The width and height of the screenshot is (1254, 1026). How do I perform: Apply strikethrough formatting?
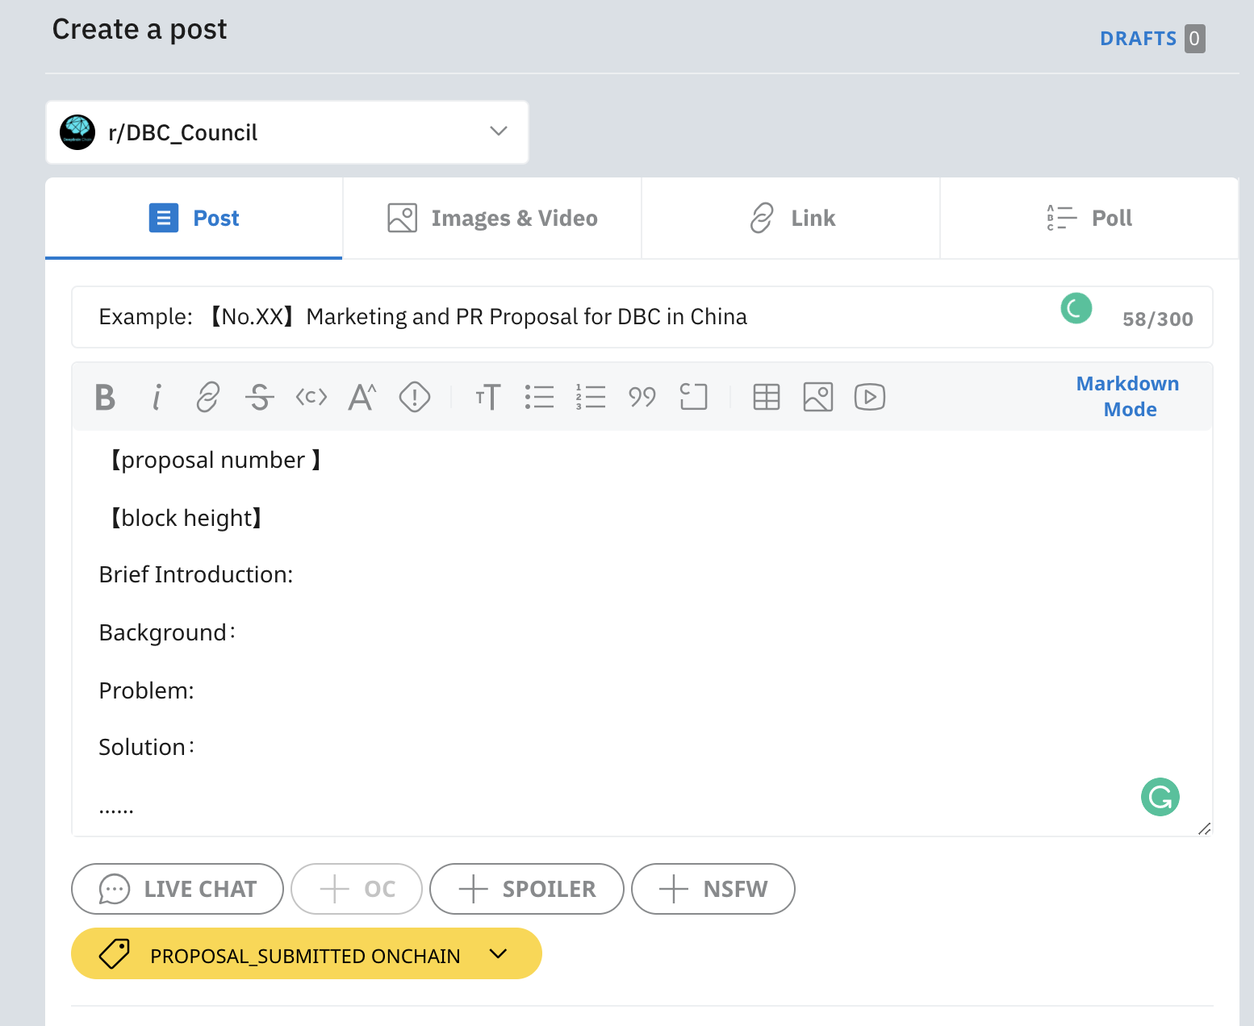(x=260, y=397)
